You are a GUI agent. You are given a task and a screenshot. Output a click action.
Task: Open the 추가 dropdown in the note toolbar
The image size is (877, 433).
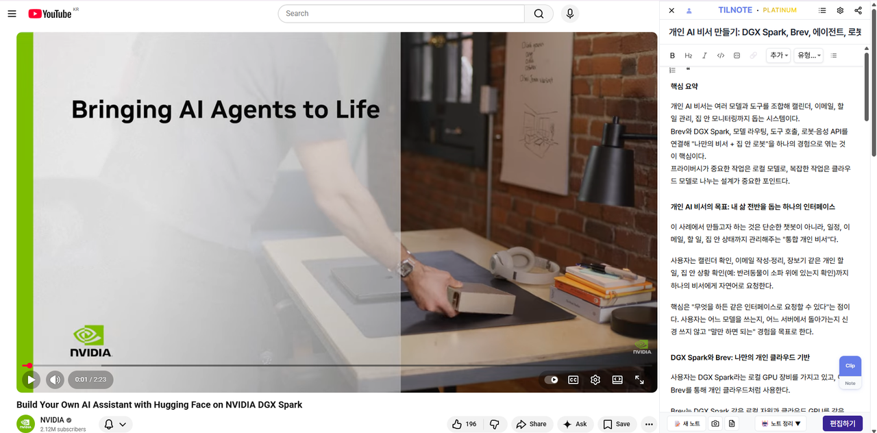(779, 55)
